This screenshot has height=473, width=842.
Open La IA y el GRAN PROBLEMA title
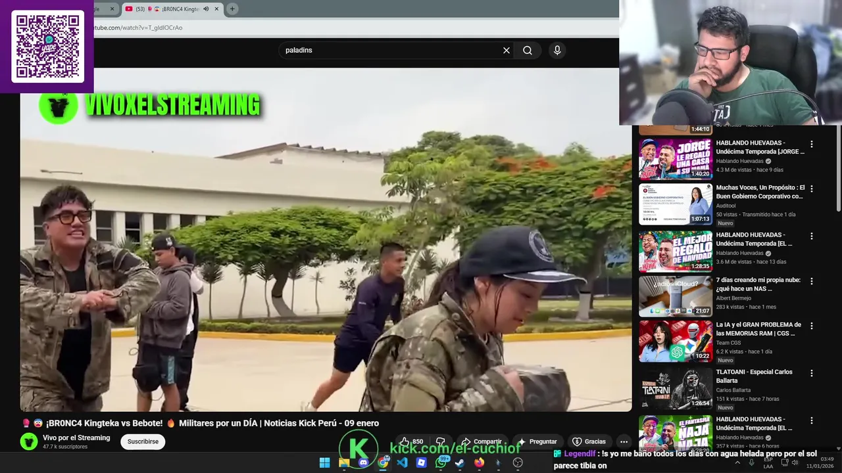click(758, 328)
